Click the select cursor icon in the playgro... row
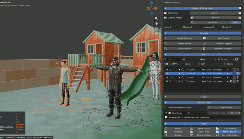Viewport: 244px width, 139px height. click(x=179, y=81)
